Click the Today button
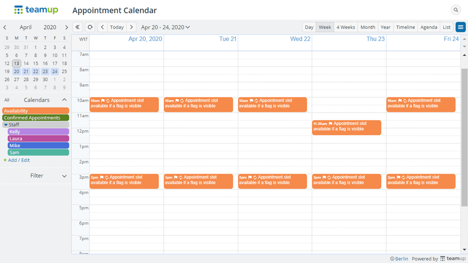 coord(117,27)
